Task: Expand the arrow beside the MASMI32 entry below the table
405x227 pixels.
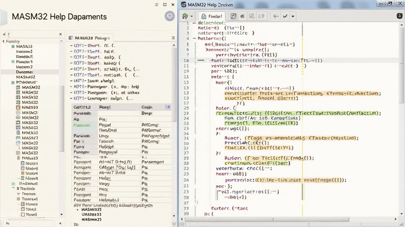Action: [78, 210]
